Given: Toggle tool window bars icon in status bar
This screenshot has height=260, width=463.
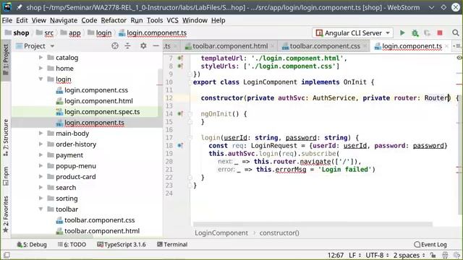Looking at the screenshot, I should click(7, 255).
